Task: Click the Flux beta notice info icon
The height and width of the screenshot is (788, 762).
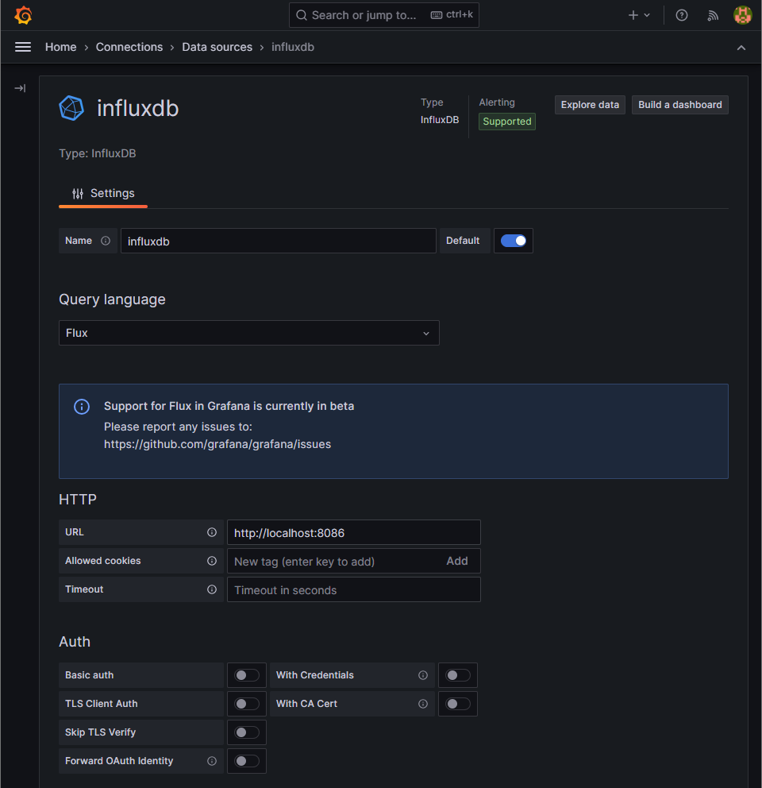Action: [82, 407]
